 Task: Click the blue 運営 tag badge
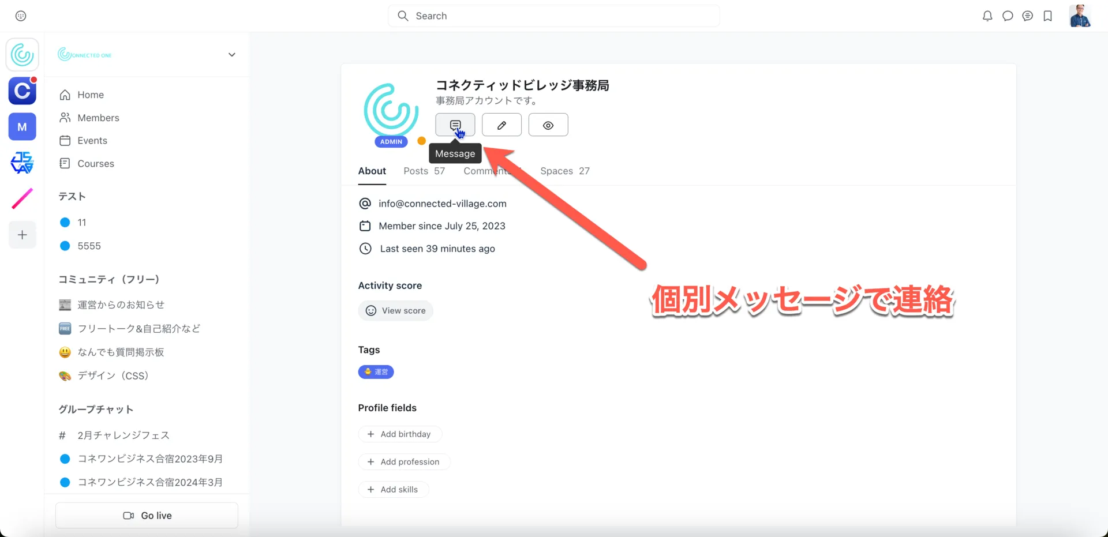tap(376, 372)
